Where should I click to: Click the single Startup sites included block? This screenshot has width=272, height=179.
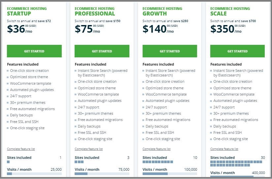point(8,162)
